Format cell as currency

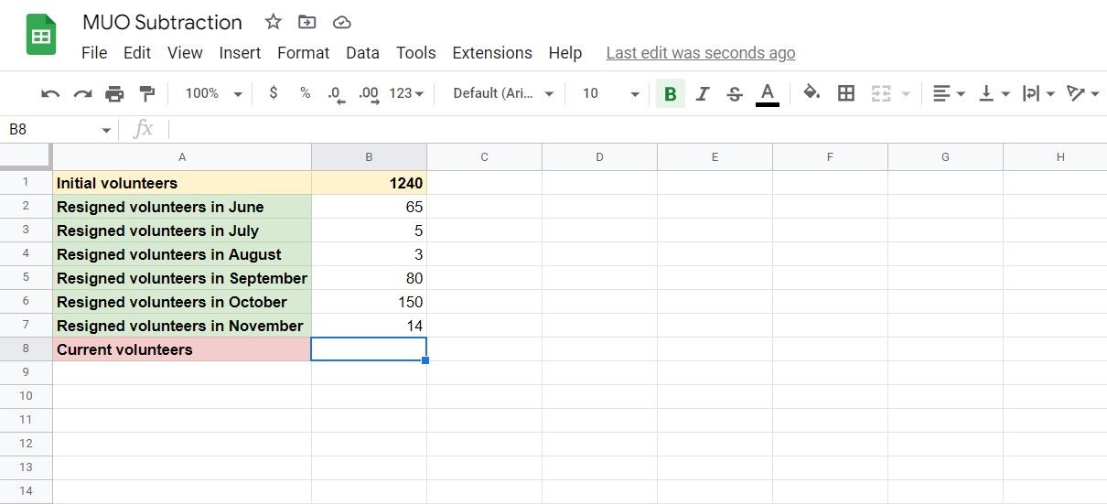click(274, 93)
